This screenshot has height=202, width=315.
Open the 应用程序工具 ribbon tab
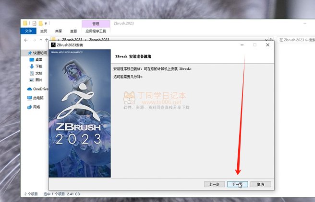click(96, 31)
